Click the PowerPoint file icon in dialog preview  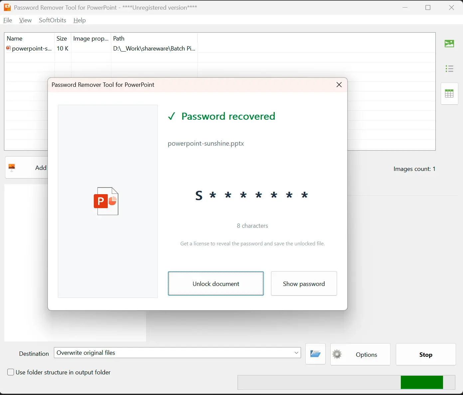click(x=106, y=201)
